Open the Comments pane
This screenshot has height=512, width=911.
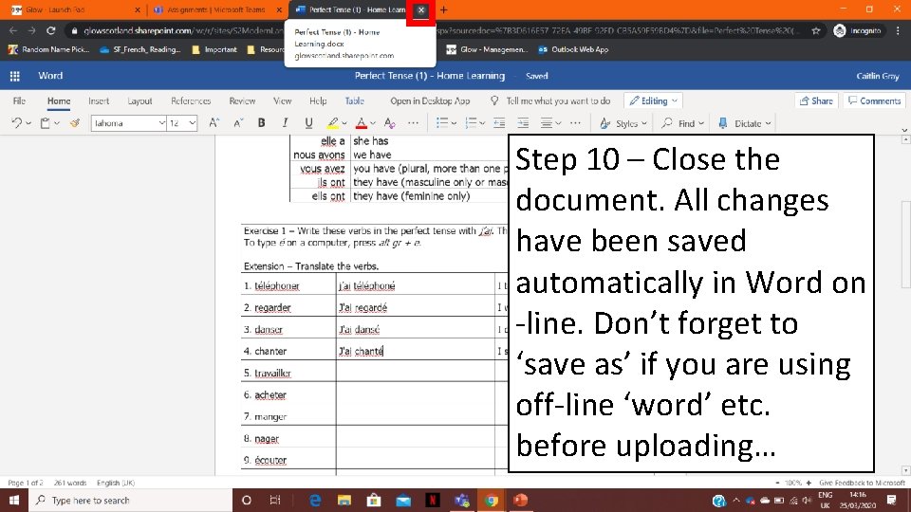(874, 101)
